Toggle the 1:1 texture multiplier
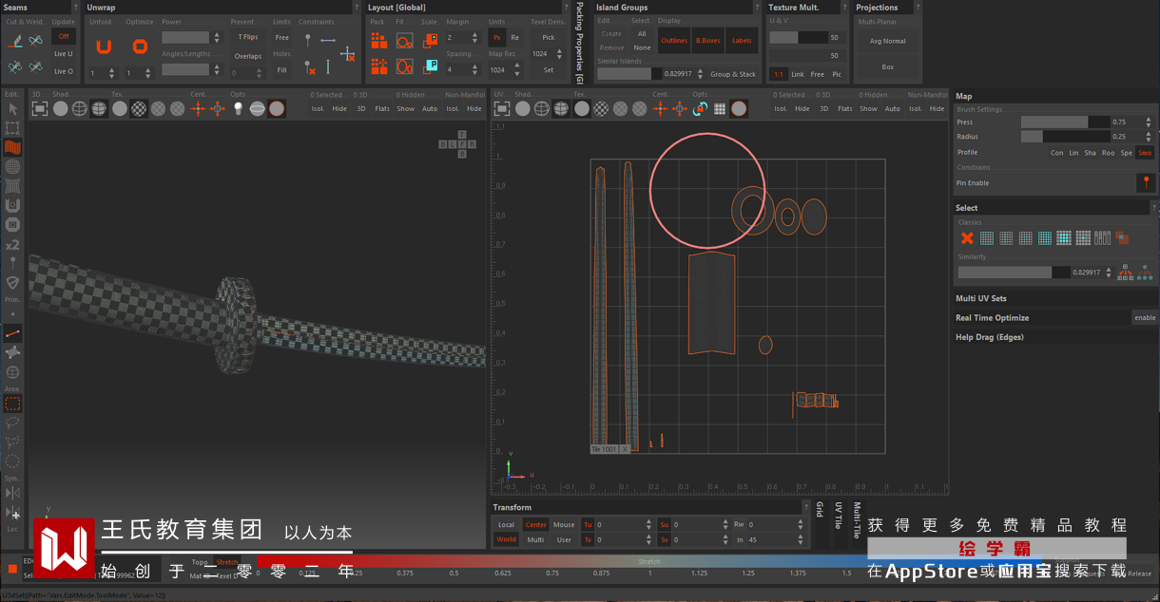The image size is (1160, 602). (779, 74)
